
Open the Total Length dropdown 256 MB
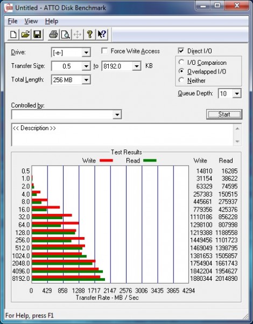tap(86, 80)
